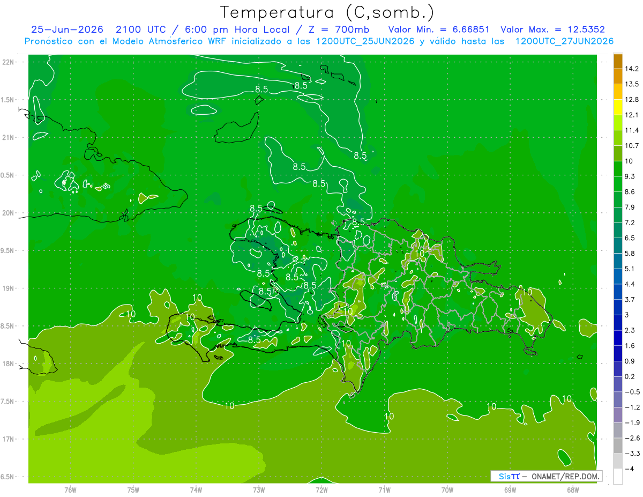Click the '74W' longitude axis label
This screenshot has height=497, width=643.
tap(196, 489)
